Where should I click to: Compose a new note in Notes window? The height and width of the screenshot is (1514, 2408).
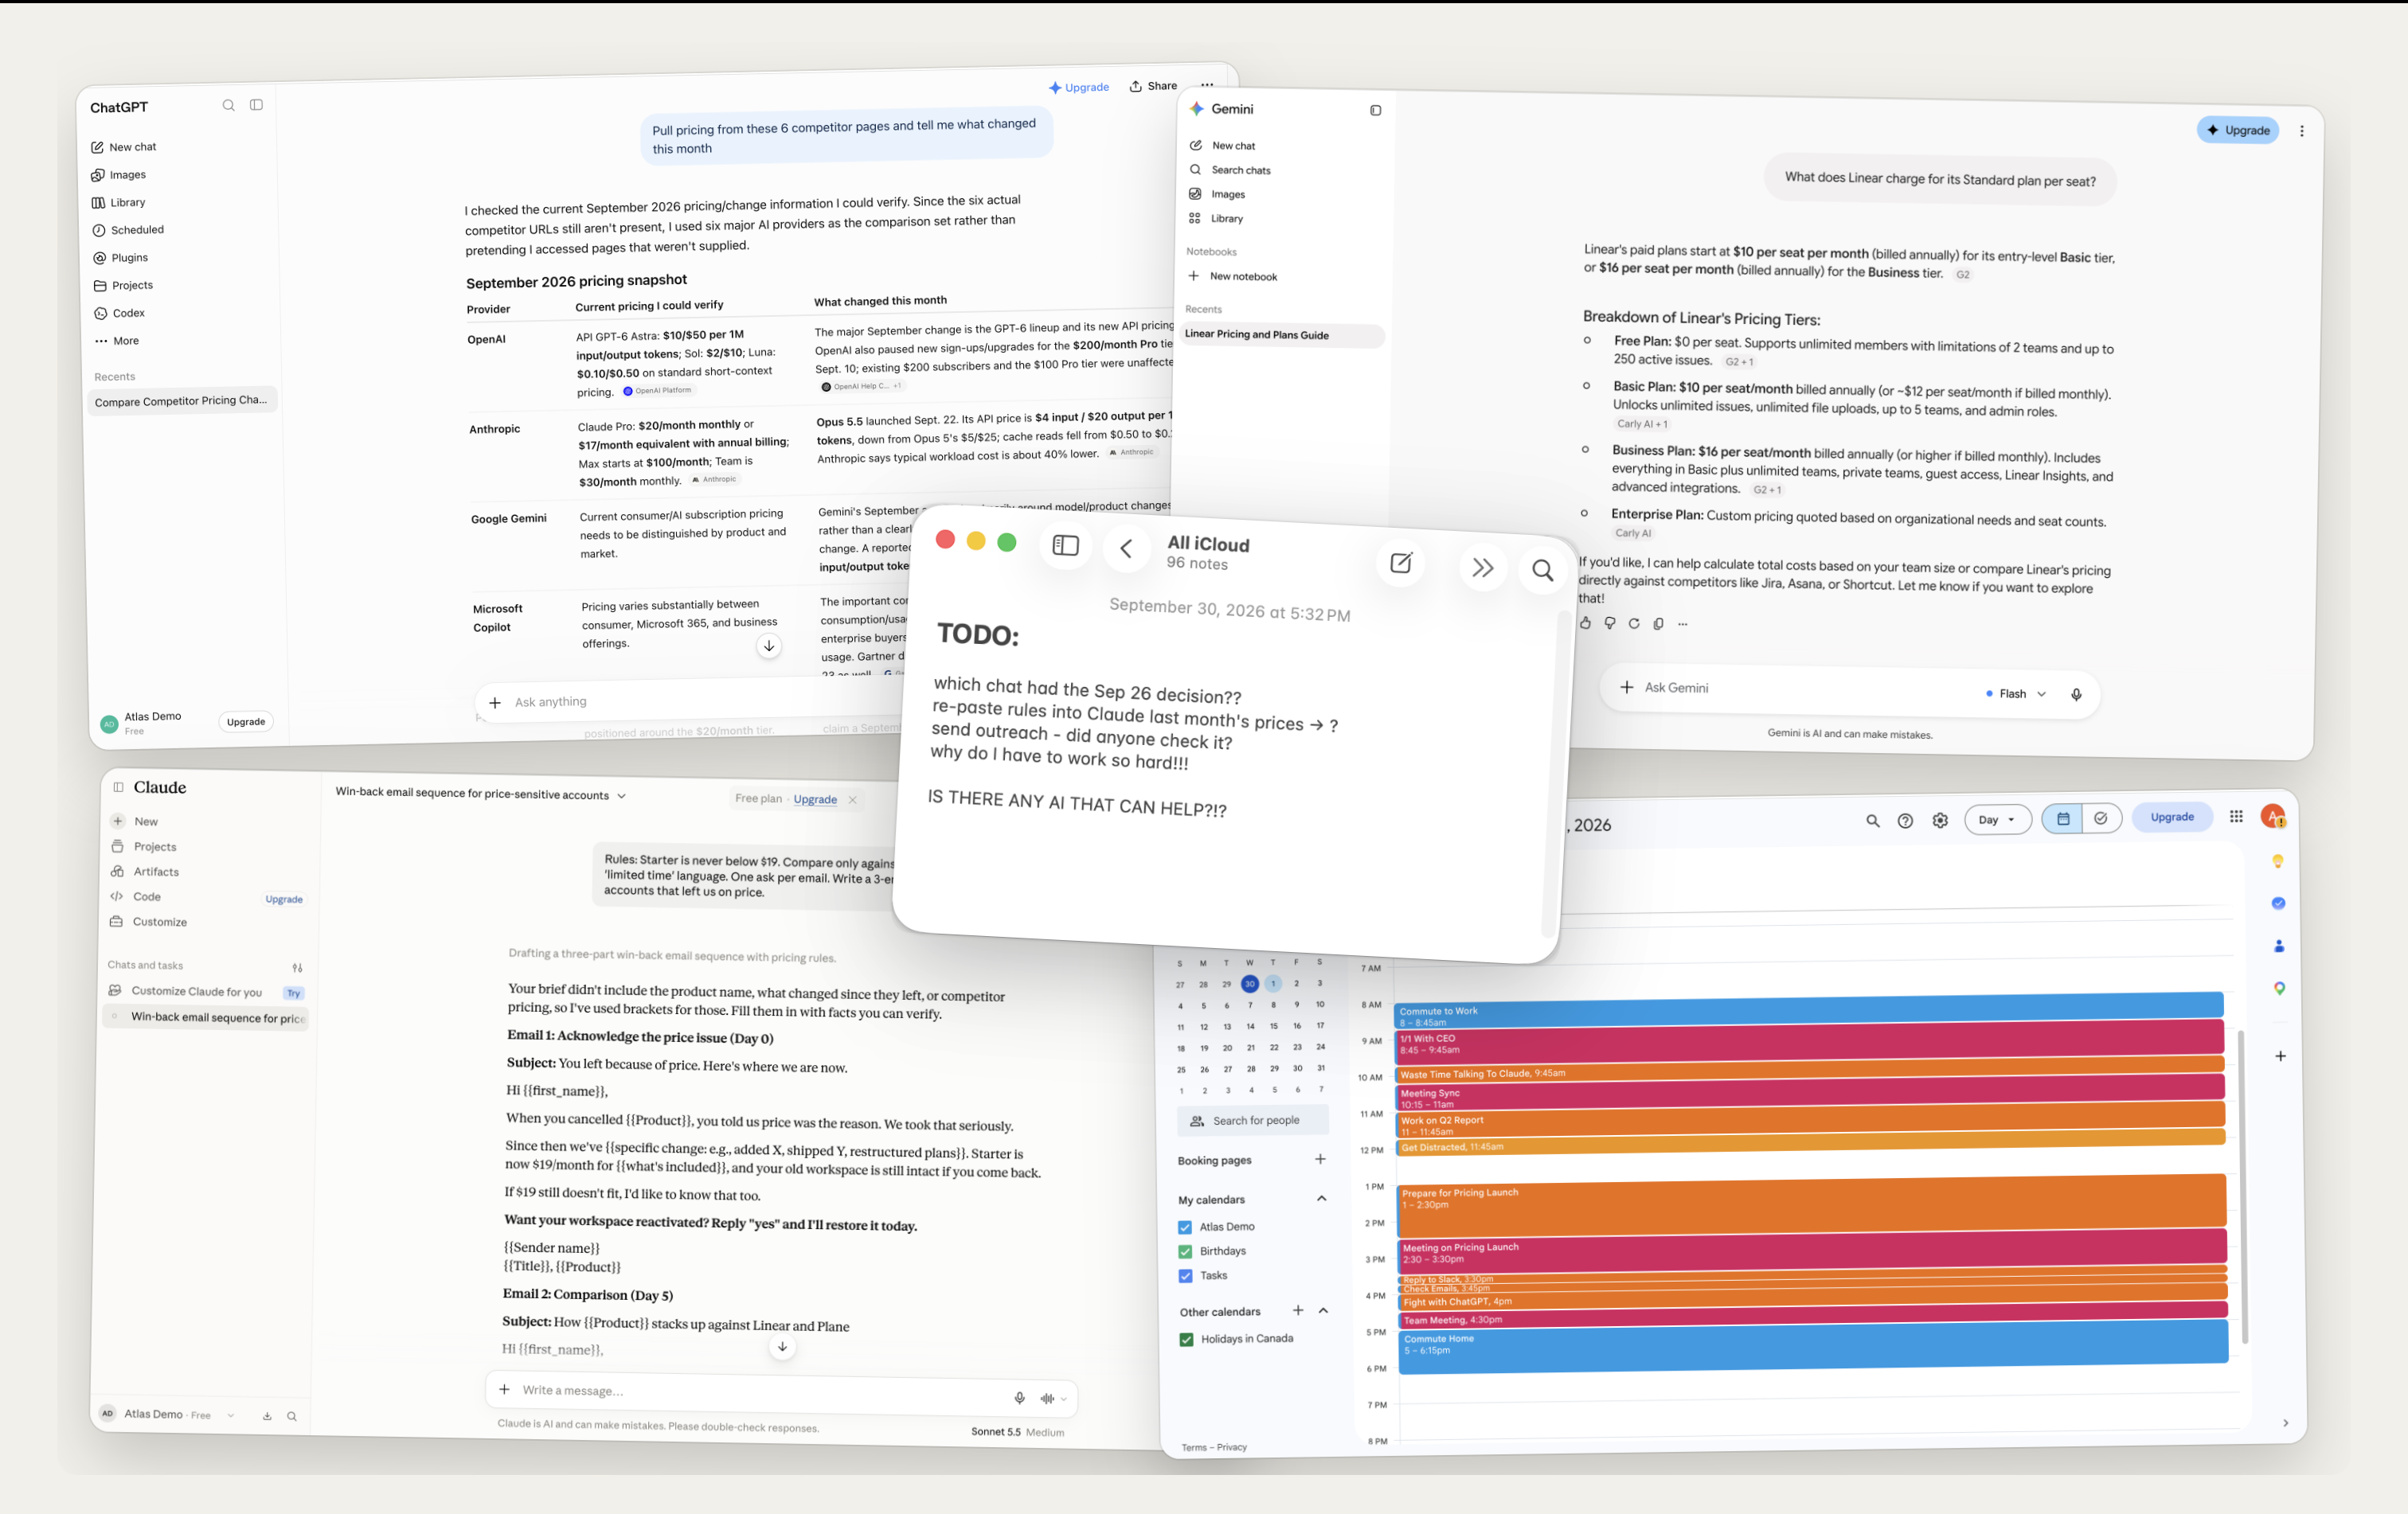(1401, 563)
